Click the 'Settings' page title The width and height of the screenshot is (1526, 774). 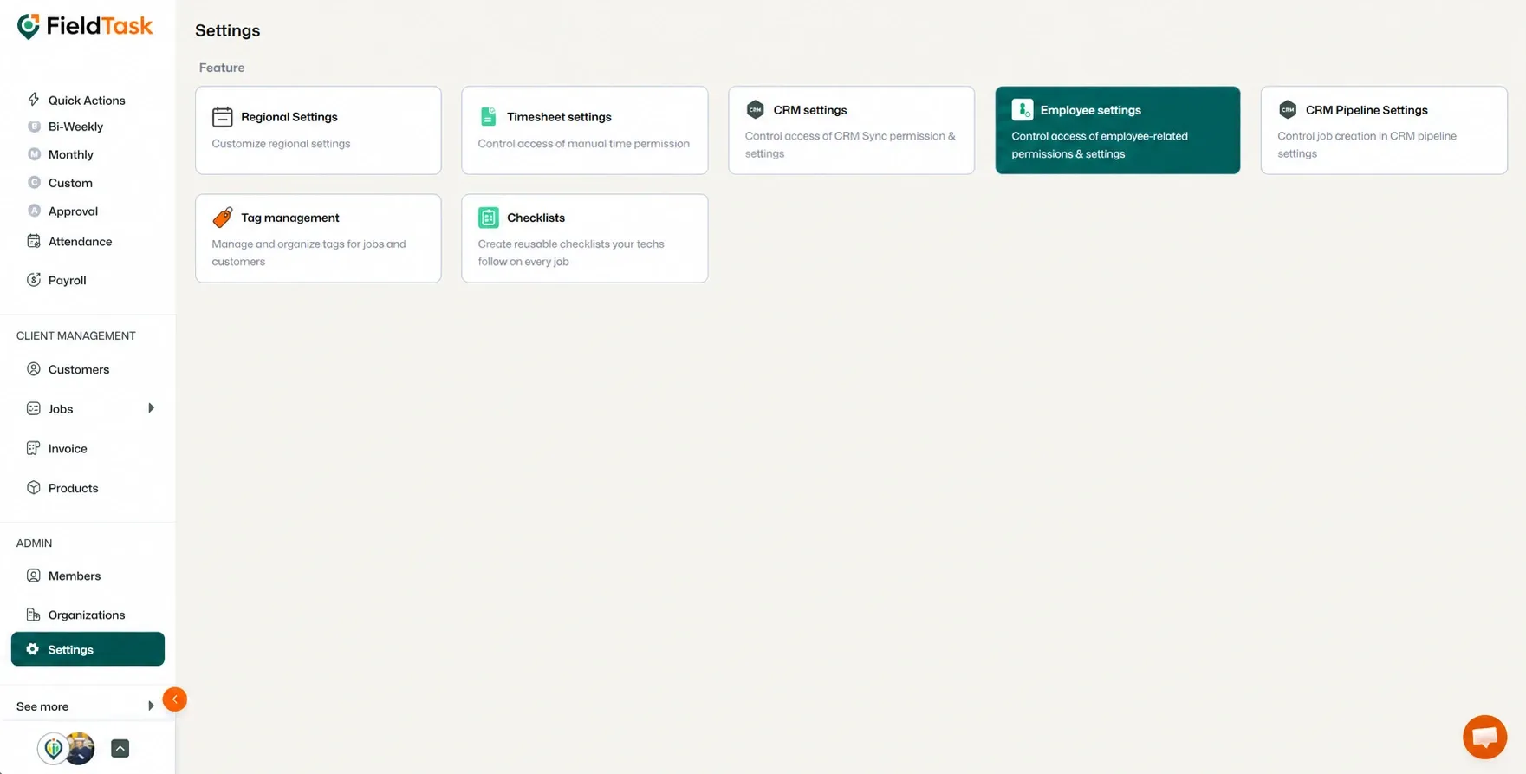click(227, 30)
